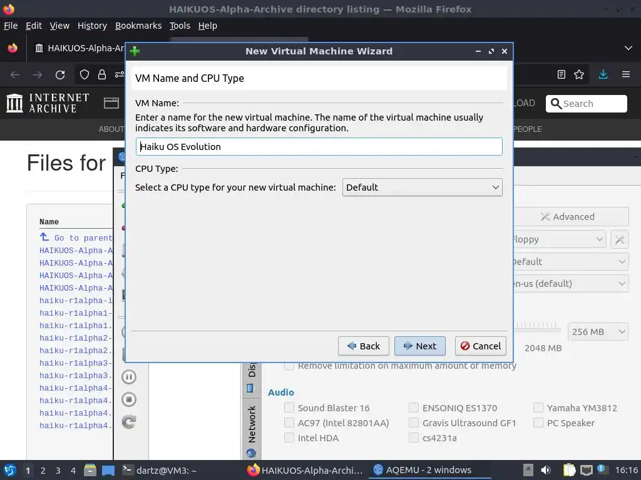The width and height of the screenshot is (641, 480).
Task: Click Back in the VM wizard
Action: pos(364,346)
